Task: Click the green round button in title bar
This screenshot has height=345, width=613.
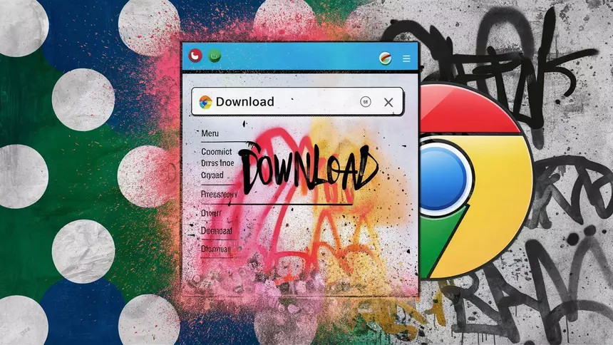Action: [215, 56]
